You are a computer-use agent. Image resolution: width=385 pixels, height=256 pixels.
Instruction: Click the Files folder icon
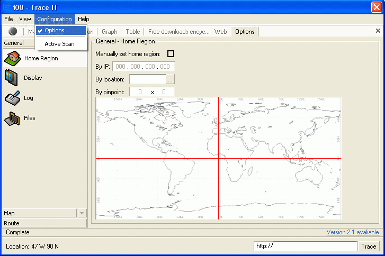pos(12,118)
